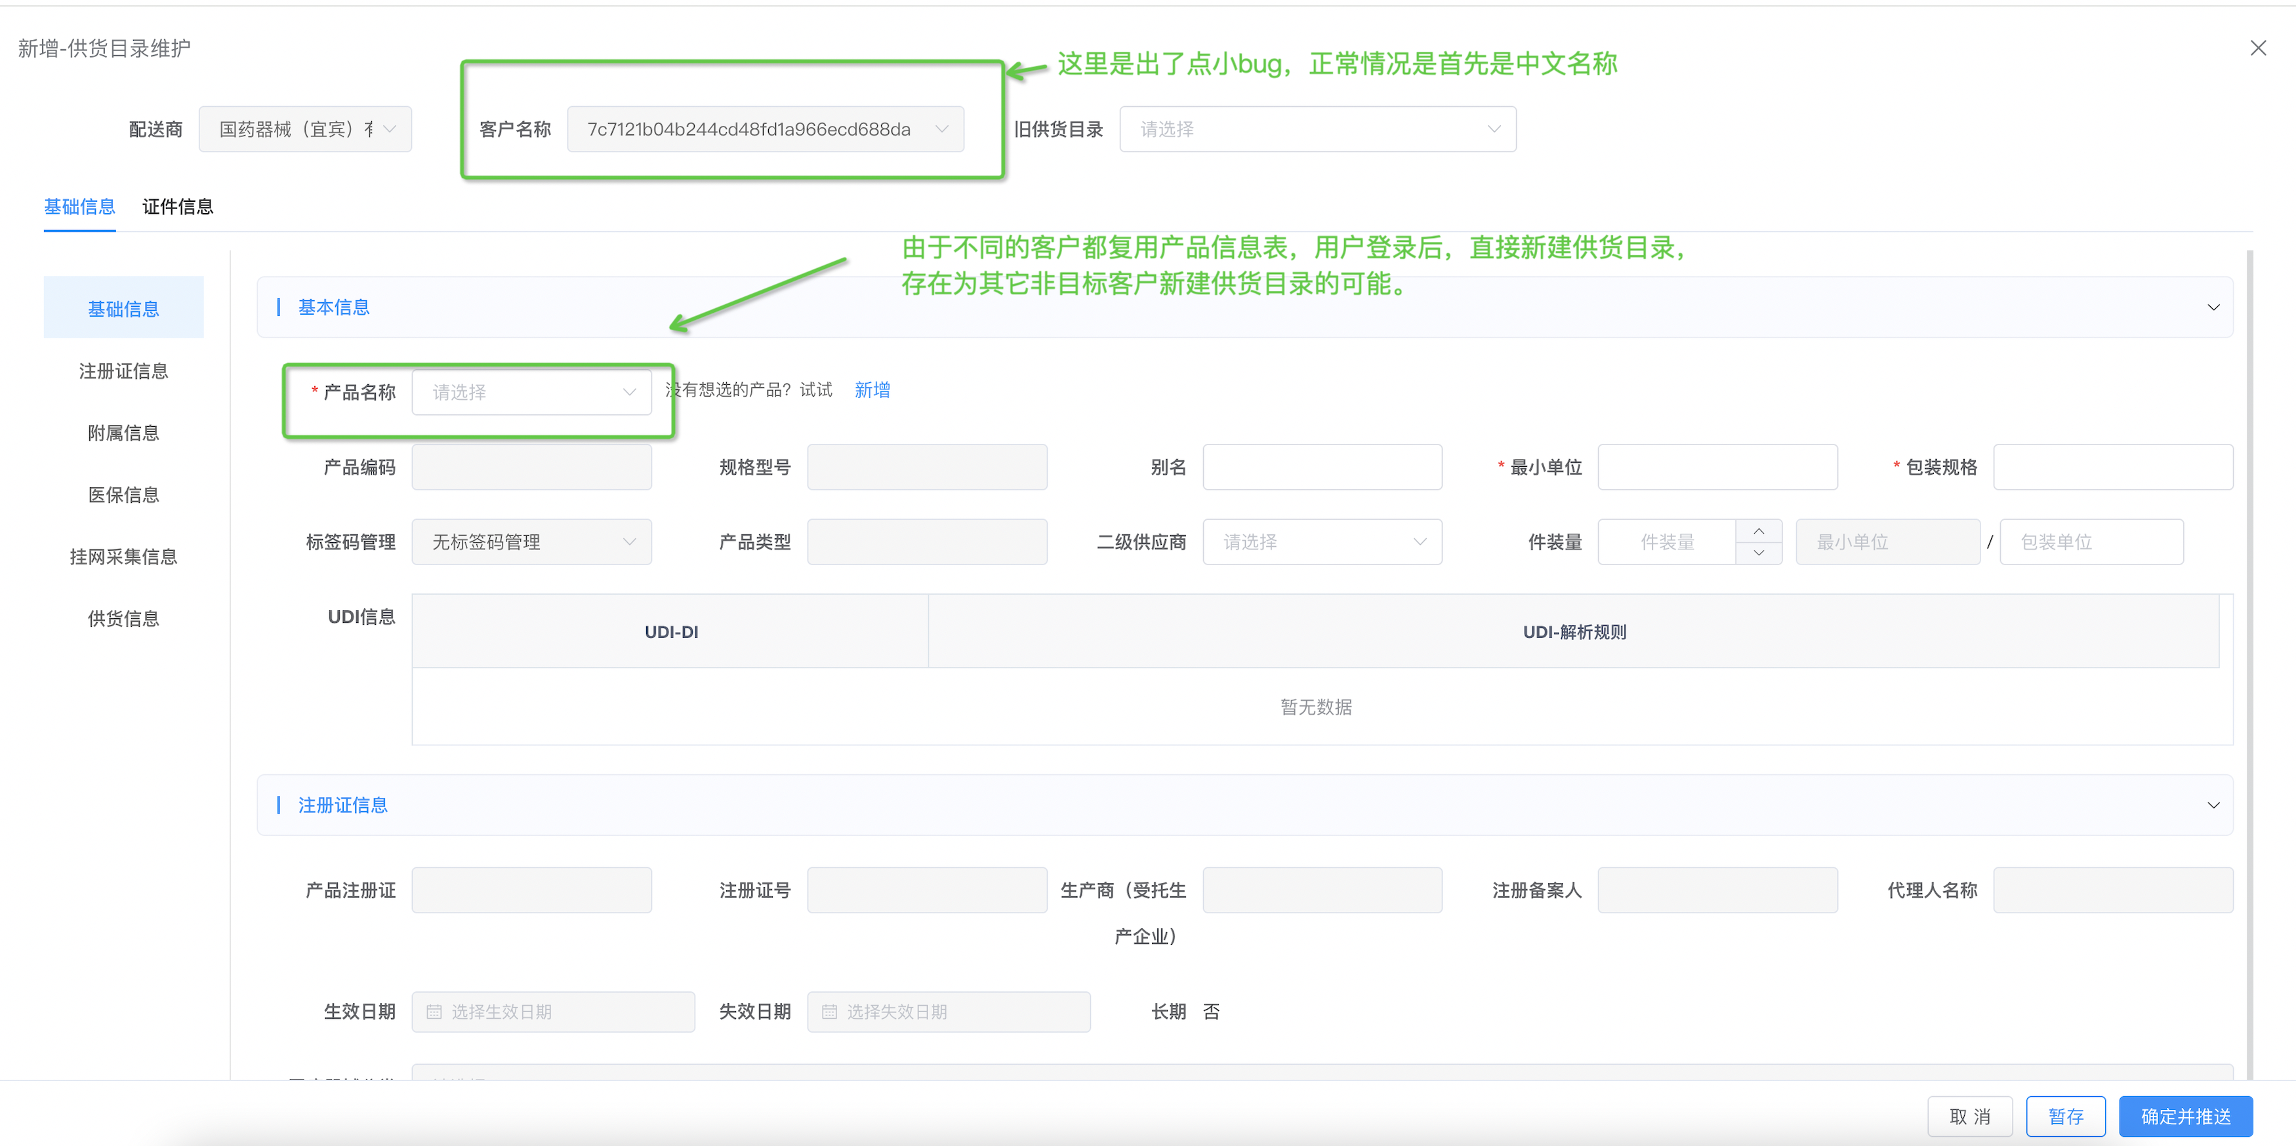Select 挂网采集信息 in the side menu
This screenshot has width=2296, height=1146.
[123, 557]
